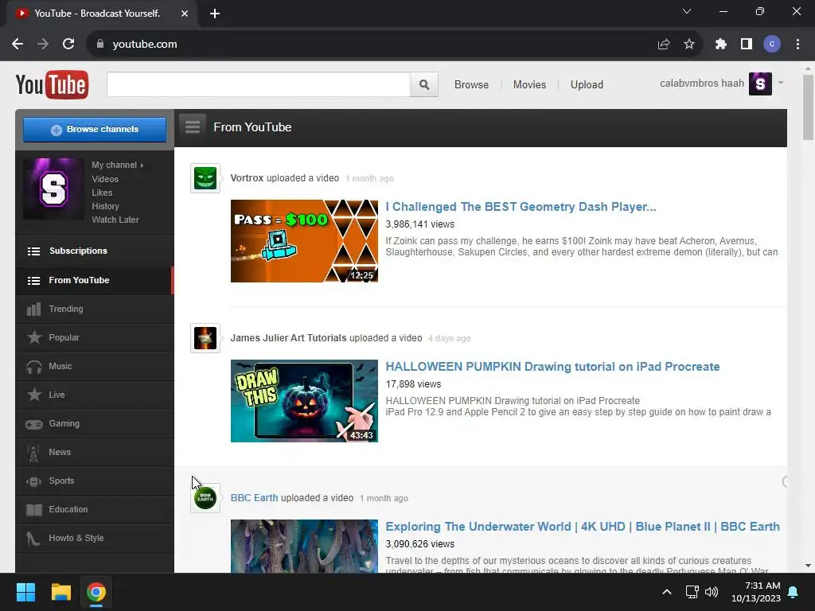The height and width of the screenshot is (611, 815).
Task: Open Chrome tab search dropdown arrow
Action: [x=687, y=11]
